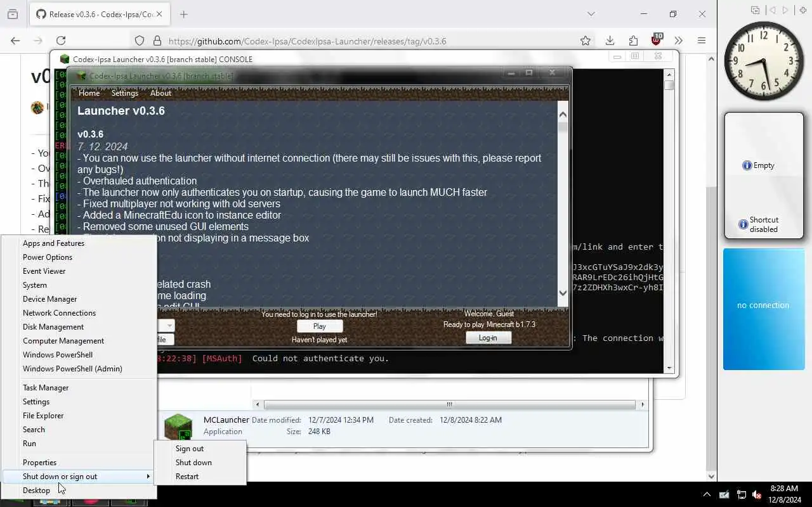The height and width of the screenshot is (507, 812).
Task: Open the launcher About menu
Action: pyautogui.click(x=160, y=93)
